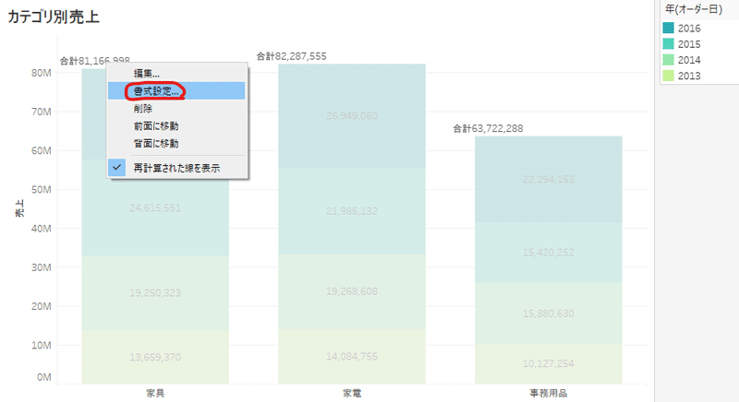Select the 事務用品 segment labeled 22,294,153
The height and width of the screenshot is (402, 739).
point(548,179)
